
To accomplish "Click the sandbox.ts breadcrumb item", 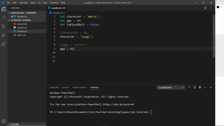I will click(x=58, y=13).
